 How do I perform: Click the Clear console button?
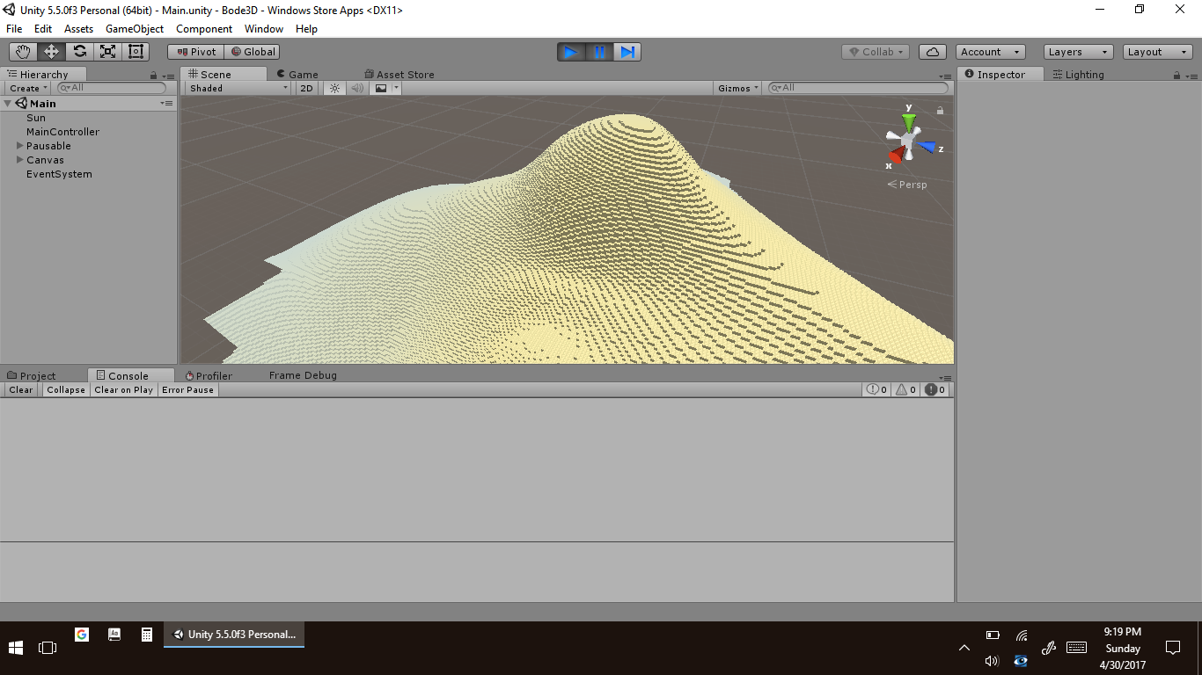(21, 390)
